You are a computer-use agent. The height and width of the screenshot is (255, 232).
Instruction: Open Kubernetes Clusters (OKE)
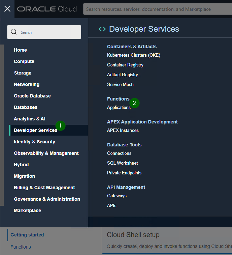[134, 55]
